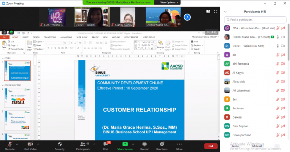
Task: Open the Layout dropdown in ribbon
Action: tap(39, 42)
